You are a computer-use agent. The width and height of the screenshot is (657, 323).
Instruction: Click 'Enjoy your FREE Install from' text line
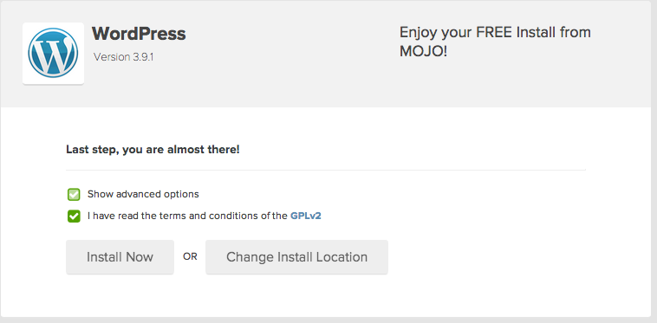[x=495, y=32]
